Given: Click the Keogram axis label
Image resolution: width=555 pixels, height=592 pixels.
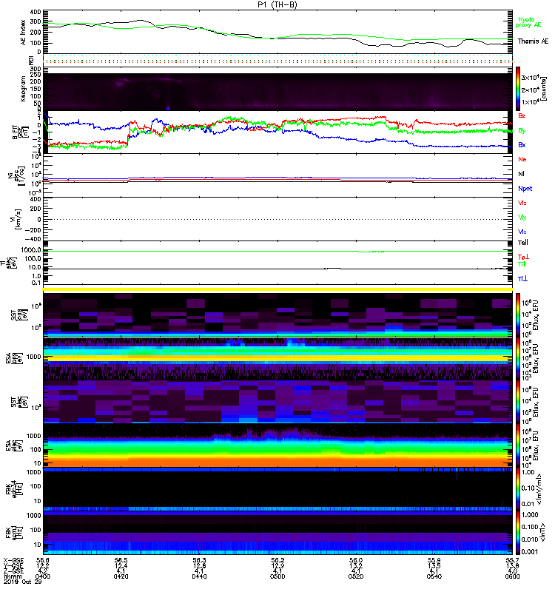Looking at the screenshot, I should 24,89.
